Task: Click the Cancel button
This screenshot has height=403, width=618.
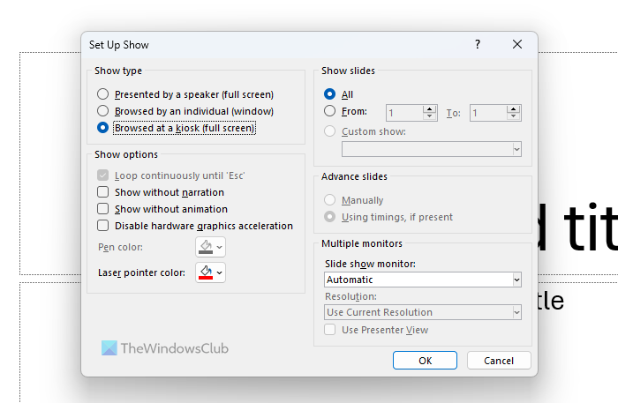Action: point(499,361)
